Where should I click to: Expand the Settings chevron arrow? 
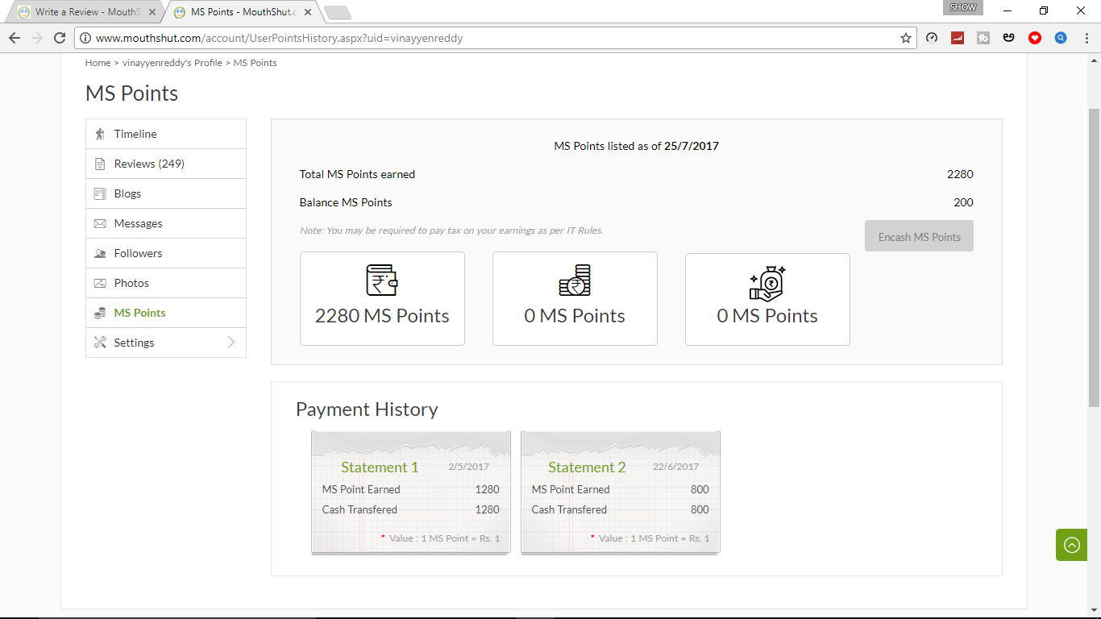click(x=231, y=343)
